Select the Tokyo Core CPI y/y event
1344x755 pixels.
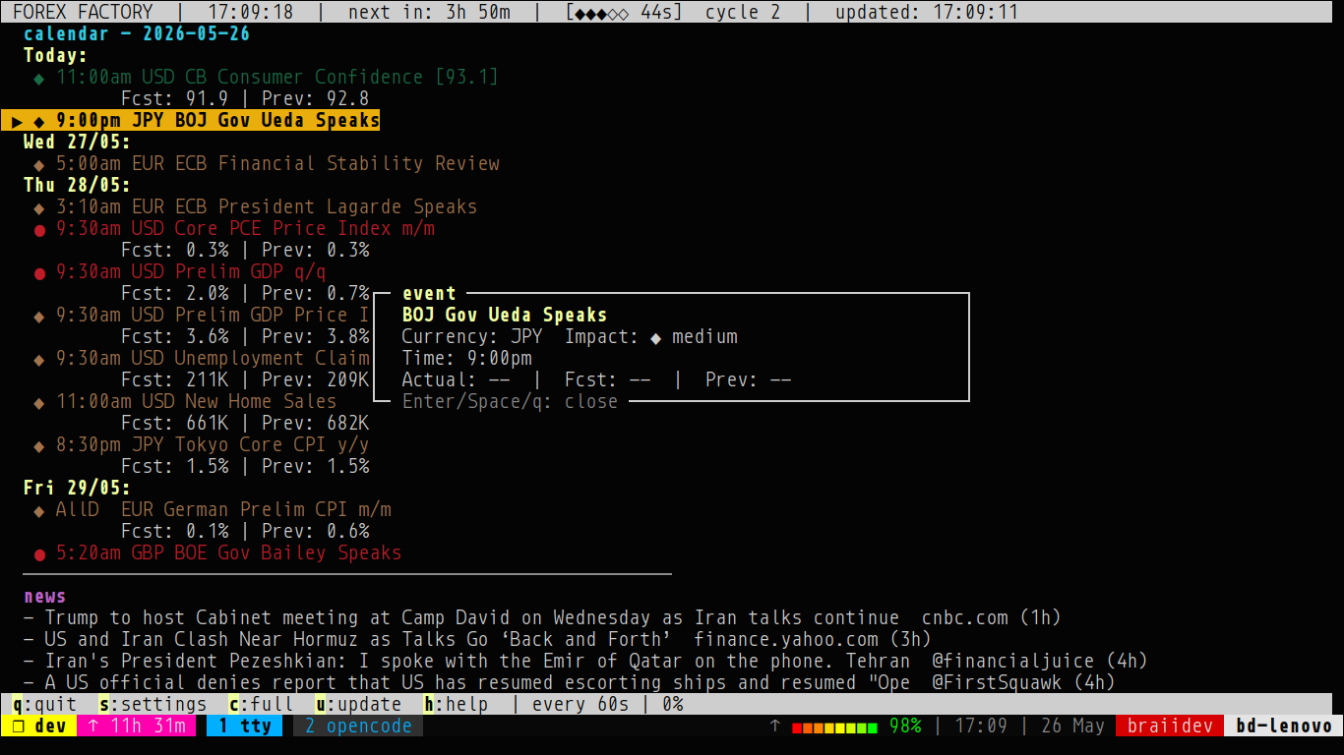202,444
